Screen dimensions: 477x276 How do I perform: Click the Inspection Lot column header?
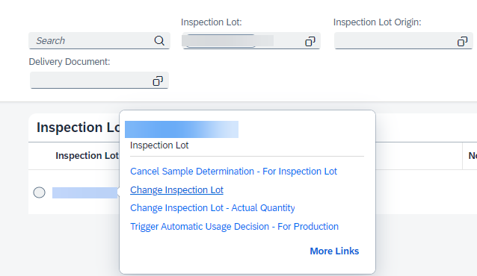(87, 156)
